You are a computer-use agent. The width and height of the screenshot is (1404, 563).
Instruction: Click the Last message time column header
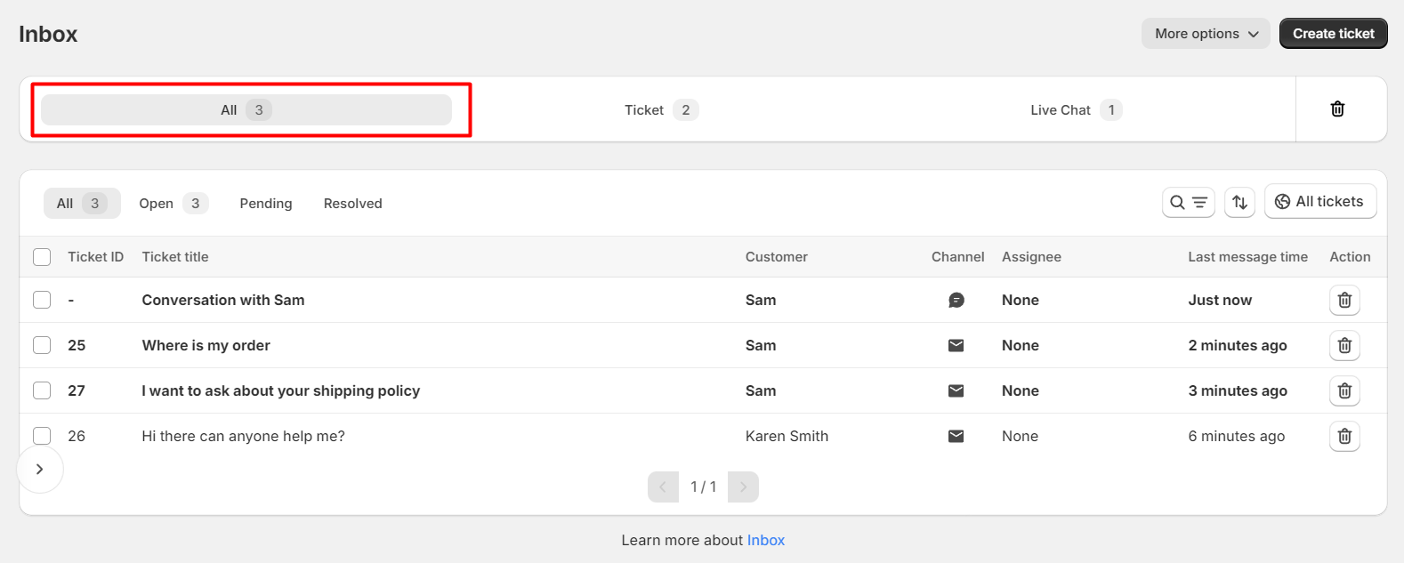pos(1247,257)
